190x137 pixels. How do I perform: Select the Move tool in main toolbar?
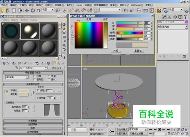[27, 10]
